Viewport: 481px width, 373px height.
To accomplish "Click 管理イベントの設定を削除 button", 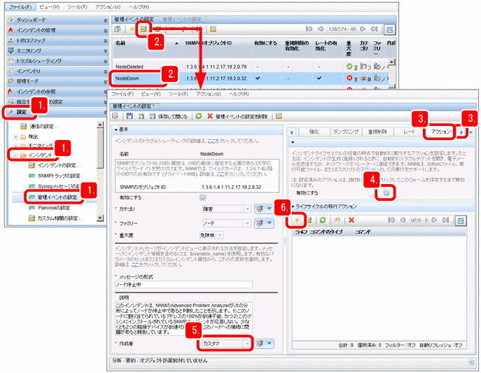I will [x=238, y=116].
